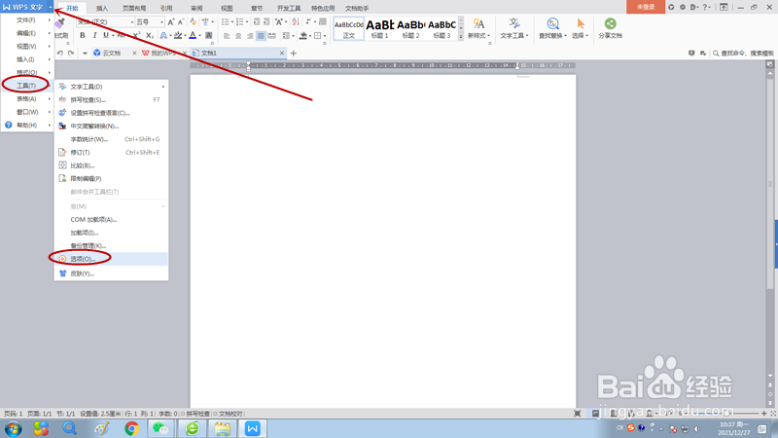This screenshot has height=438, width=778.
Task: Choose 修订(T) from Tools menu
Action: (x=111, y=153)
